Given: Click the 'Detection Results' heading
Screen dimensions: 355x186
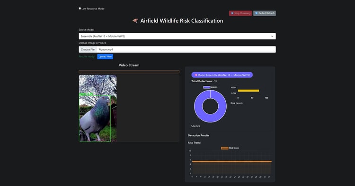Looking at the screenshot, I should pyautogui.click(x=198, y=135).
